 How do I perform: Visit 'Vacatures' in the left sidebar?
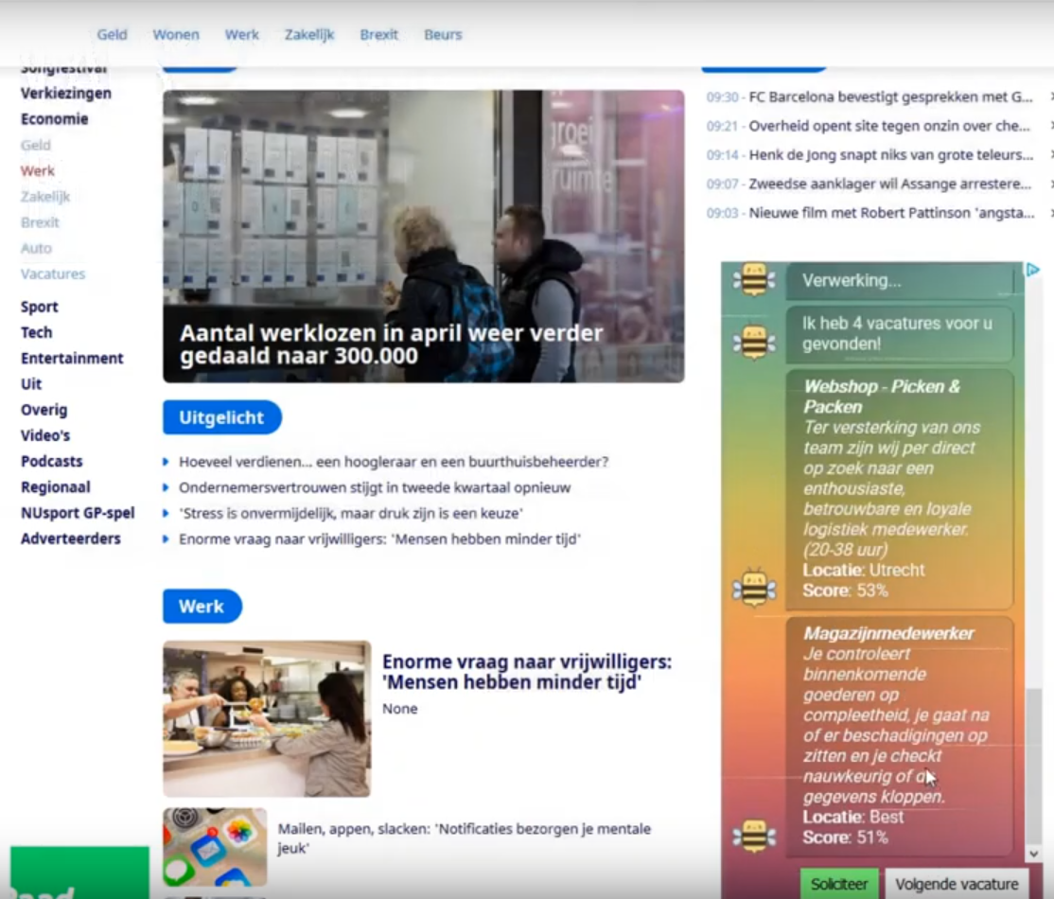[x=52, y=273]
